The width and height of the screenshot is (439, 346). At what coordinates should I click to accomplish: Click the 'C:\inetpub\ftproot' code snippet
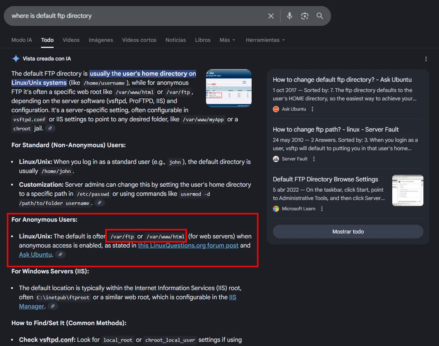[63, 298]
